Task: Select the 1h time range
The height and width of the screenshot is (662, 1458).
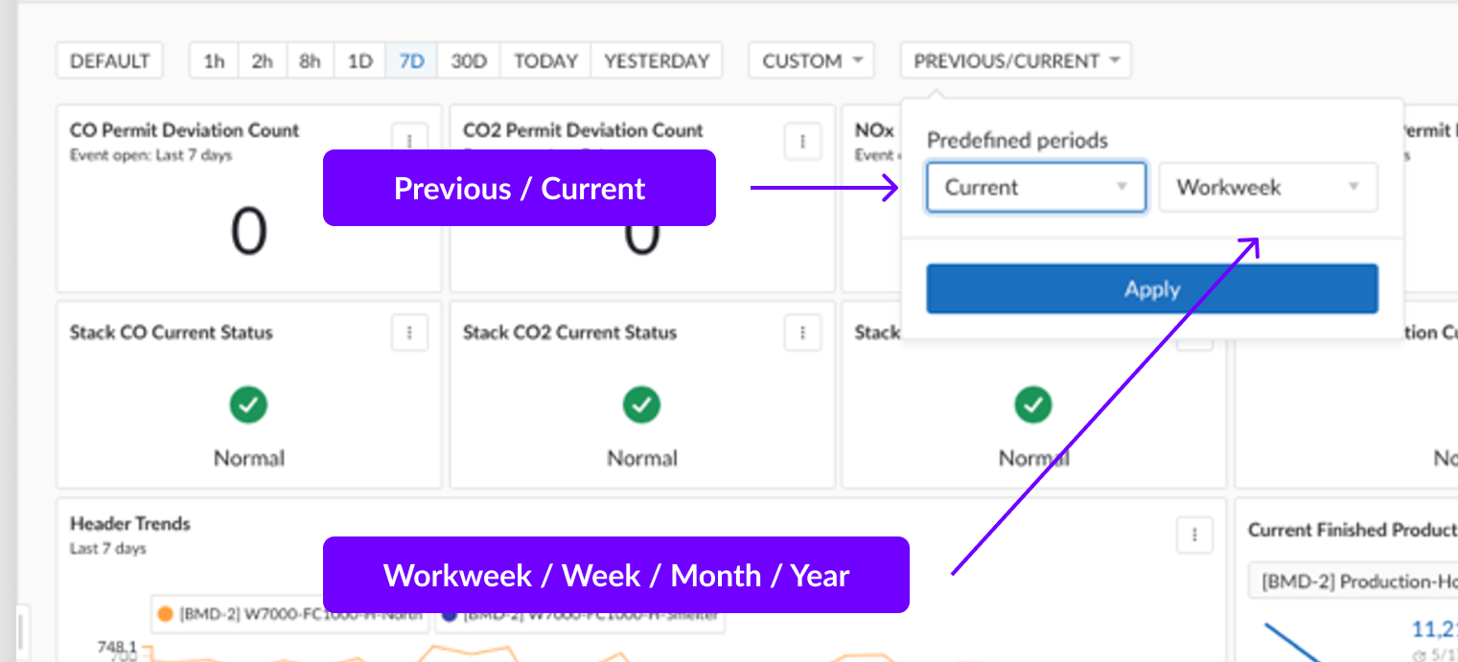Action: coord(214,61)
